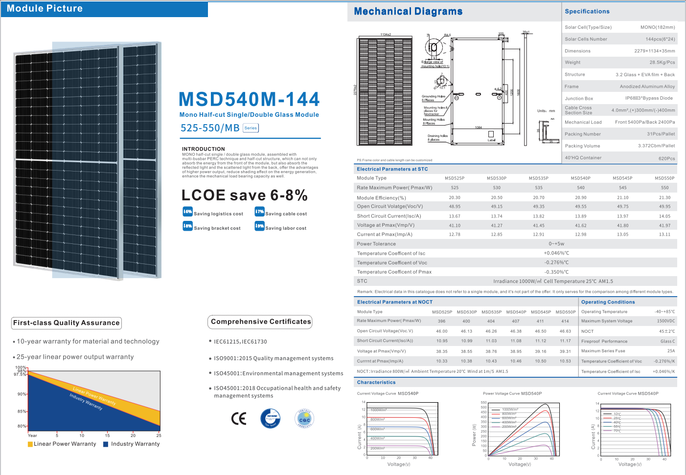Click the '10-year warranty for material and technology' bullet
The height and width of the screenshot is (475, 686).
click(86, 342)
